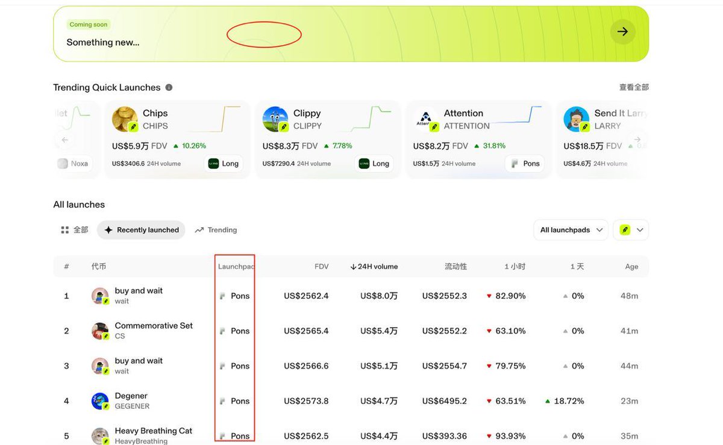The height and width of the screenshot is (445, 723).
Task: Click the Coming soon badge
Action: [89, 25]
